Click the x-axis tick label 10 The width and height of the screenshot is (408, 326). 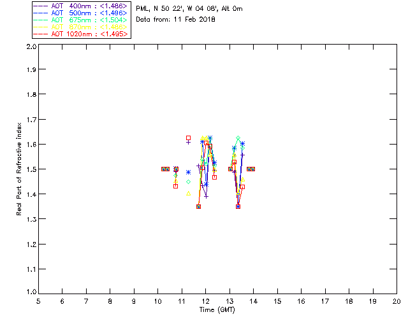click(157, 301)
